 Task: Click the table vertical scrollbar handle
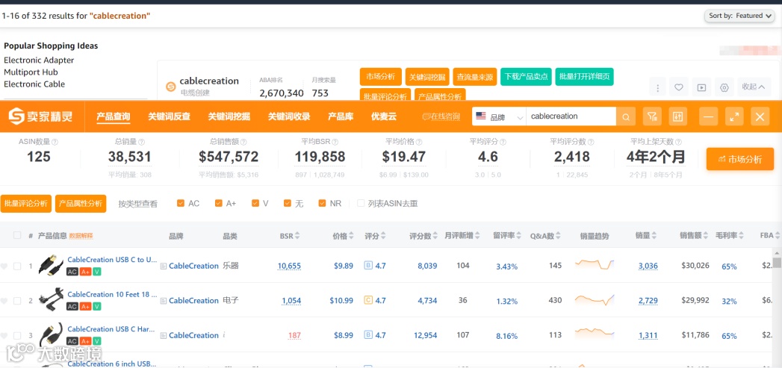coord(777,263)
